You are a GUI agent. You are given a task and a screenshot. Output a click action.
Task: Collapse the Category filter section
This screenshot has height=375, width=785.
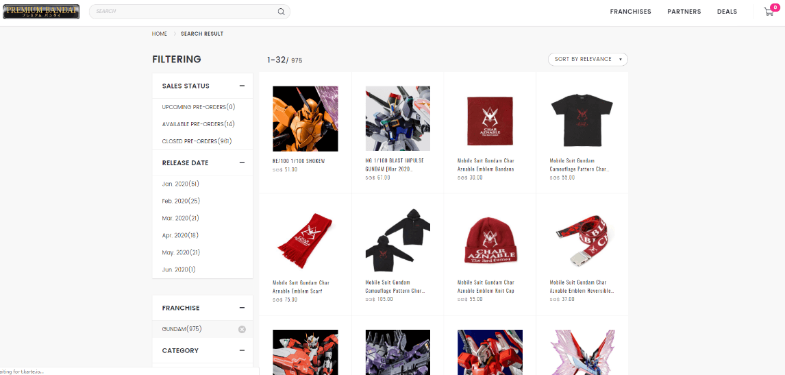tap(242, 350)
